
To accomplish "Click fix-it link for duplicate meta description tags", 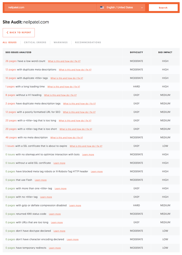I will click(x=79, y=104).
